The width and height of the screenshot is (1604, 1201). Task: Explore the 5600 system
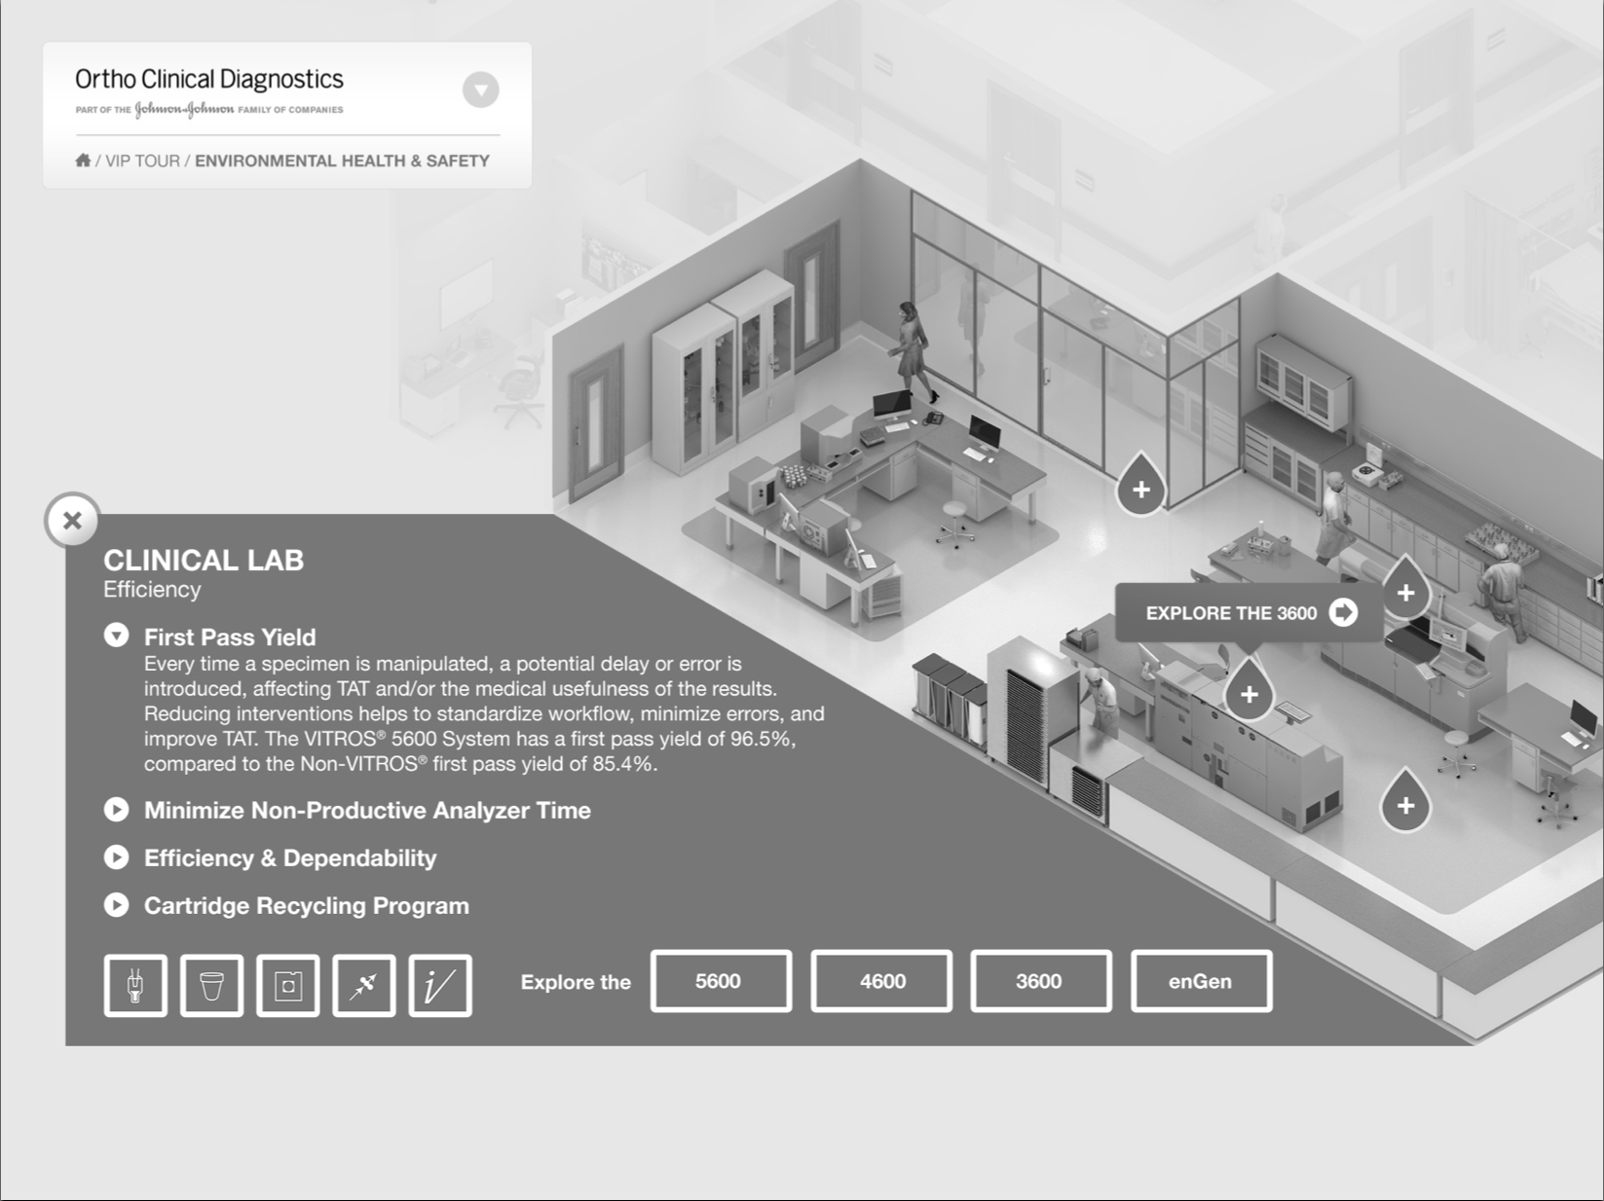pos(721,981)
